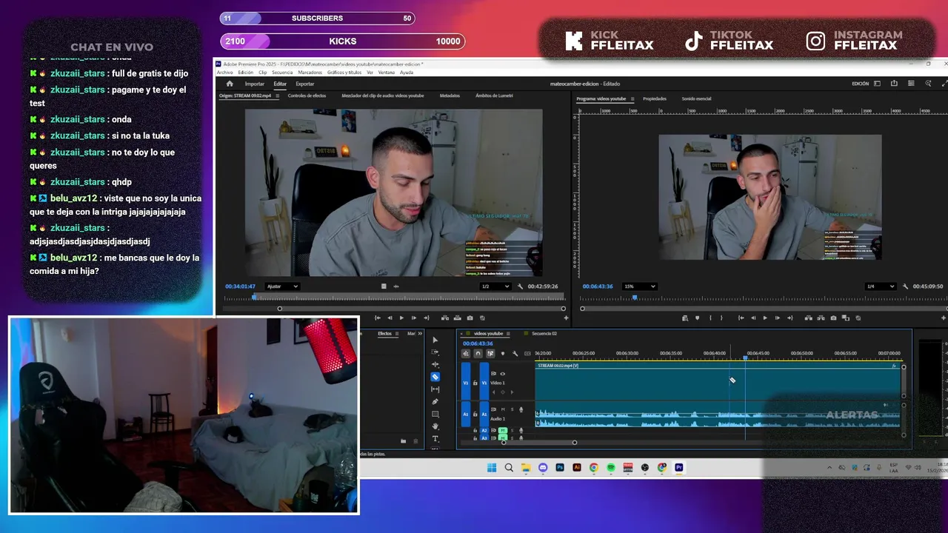The image size is (948, 533).
Task: Switch to Secuencia 02 timeline tab
Action: point(544,334)
